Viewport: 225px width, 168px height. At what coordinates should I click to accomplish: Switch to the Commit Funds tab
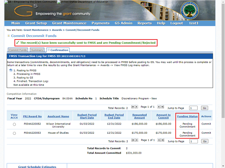(x=18, y=50)
